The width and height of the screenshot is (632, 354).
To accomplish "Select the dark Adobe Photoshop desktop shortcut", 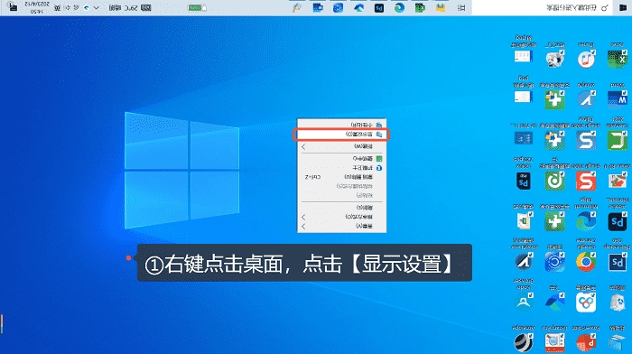I will point(617,221).
